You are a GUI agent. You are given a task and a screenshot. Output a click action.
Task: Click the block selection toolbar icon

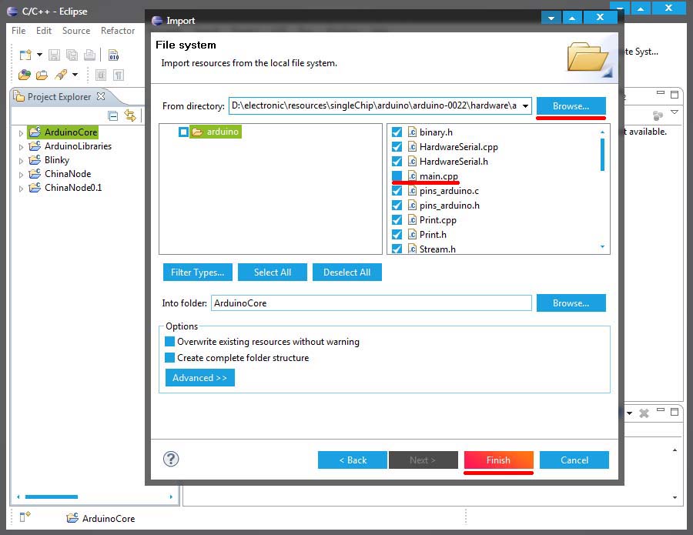pos(101,75)
